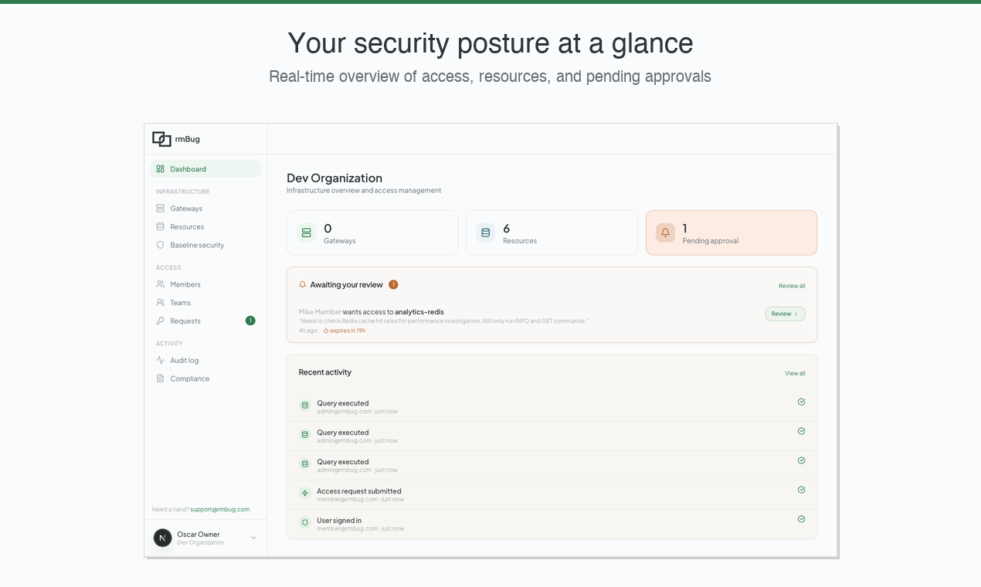The height and width of the screenshot is (587, 981).
Task: Open the 1 Pending approval card
Action: click(x=732, y=232)
